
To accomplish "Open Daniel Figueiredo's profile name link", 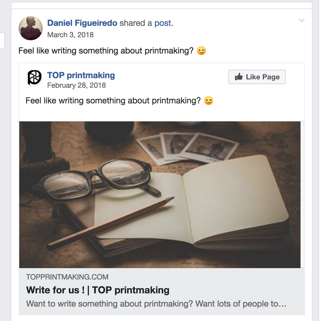I will 82,23.
